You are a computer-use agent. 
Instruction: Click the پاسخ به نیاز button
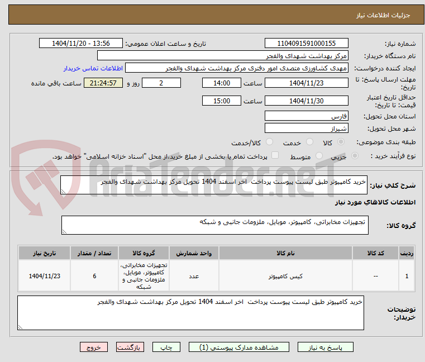325,347
